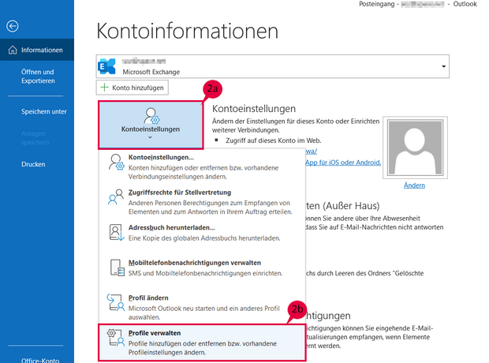Click the person gear icon for Kontoeinstellungen...
This screenshot has height=363, width=489.
116,162
